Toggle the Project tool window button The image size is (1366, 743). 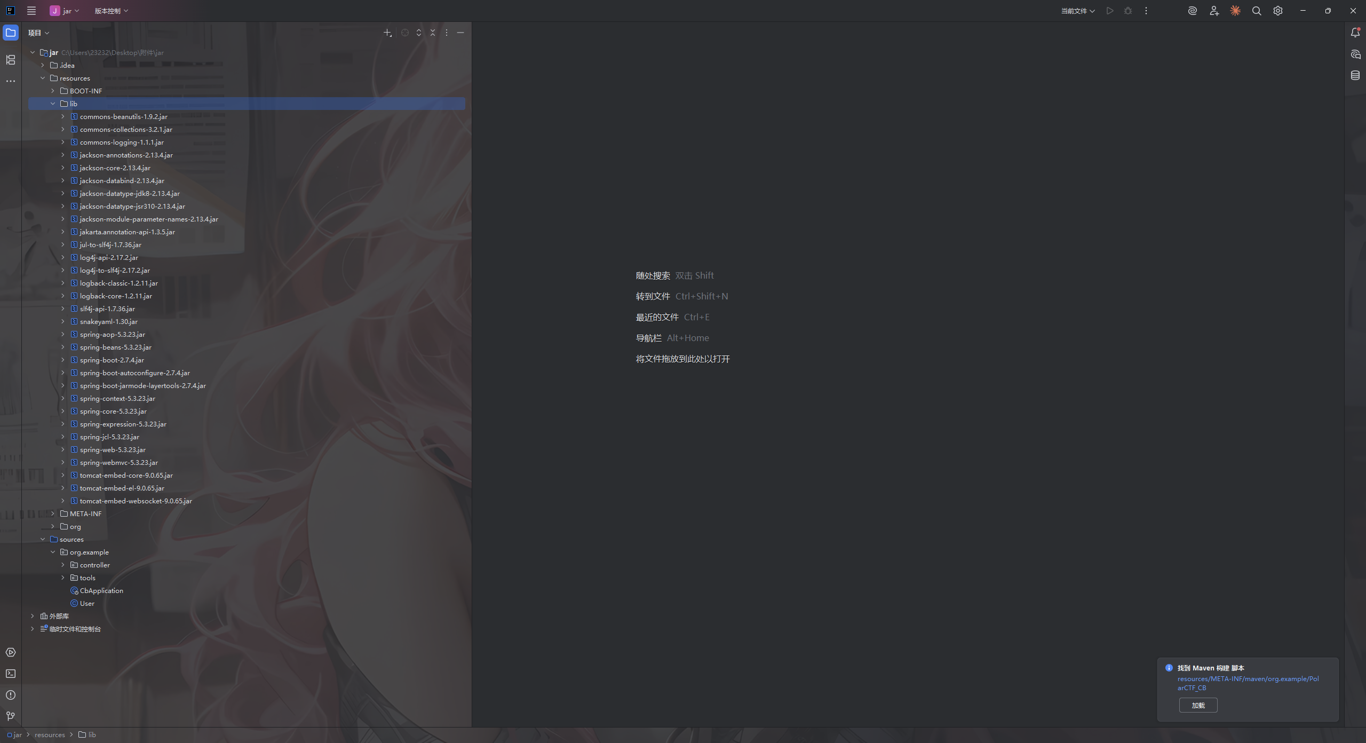point(11,33)
